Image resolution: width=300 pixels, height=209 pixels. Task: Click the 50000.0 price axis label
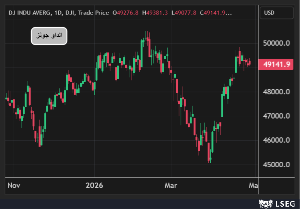tap(277, 43)
